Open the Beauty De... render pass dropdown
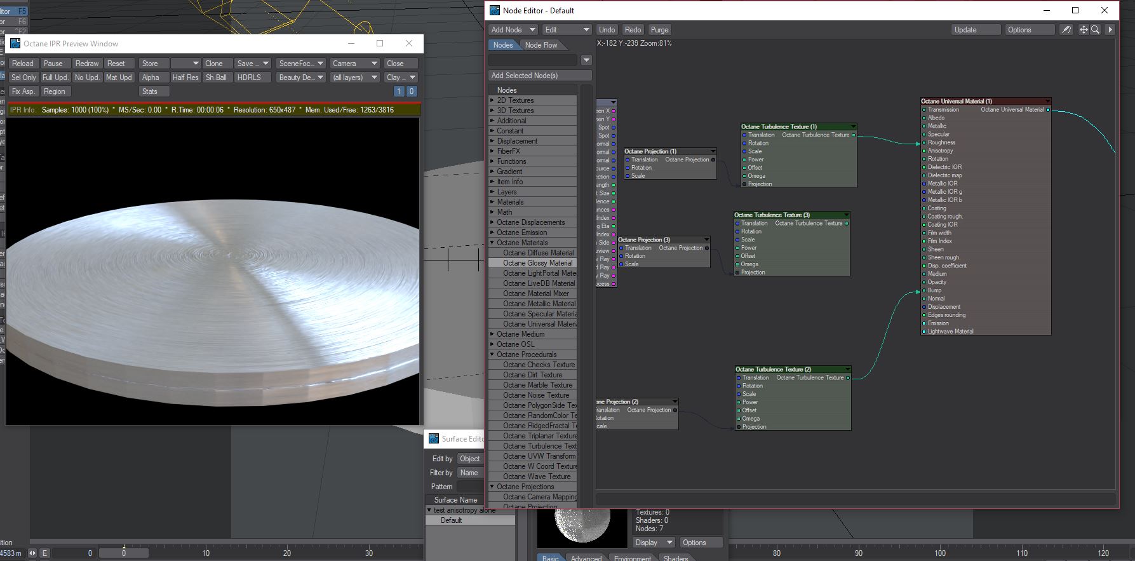Image resolution: width=1135 pixels, height=561 pixels. pos(301,78)
